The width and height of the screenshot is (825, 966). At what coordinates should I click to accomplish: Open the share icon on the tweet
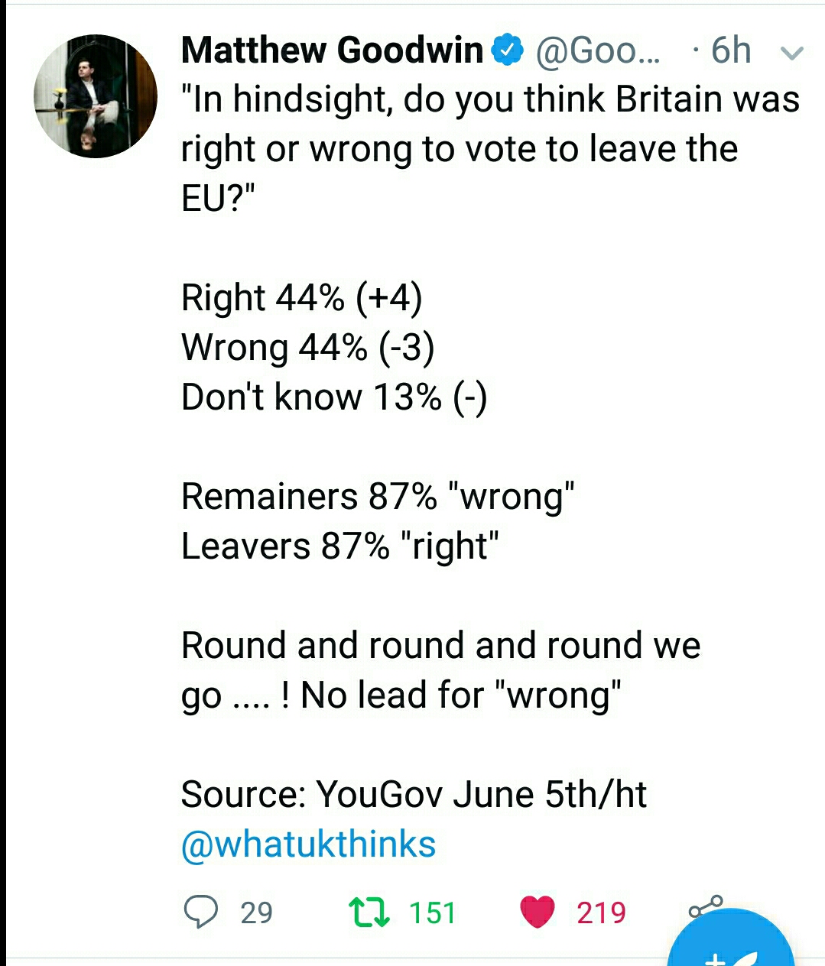[x=705, y=906]
